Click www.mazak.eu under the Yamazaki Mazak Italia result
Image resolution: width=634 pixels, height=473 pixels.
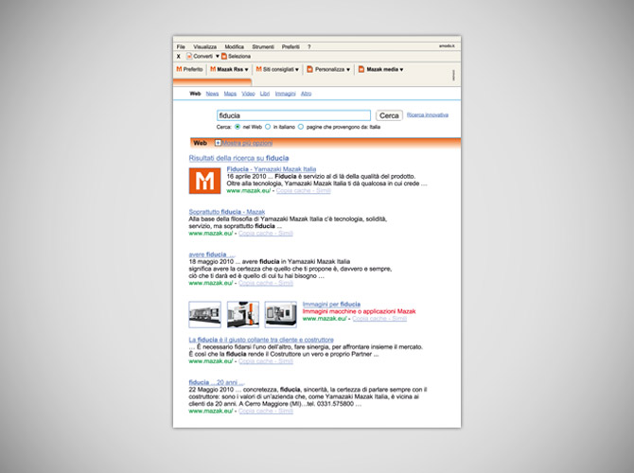coord(249,190)
